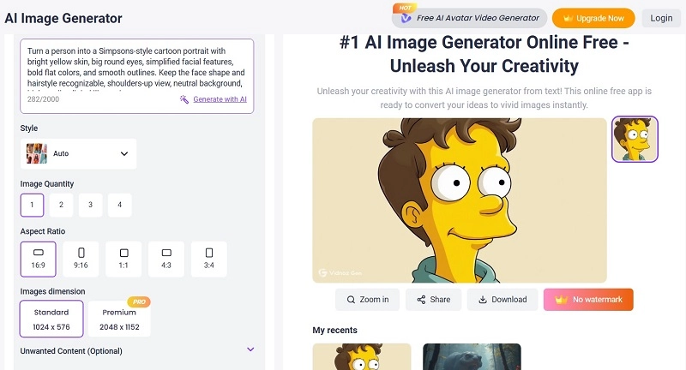This screenshot has width=686, height=370.
Task: Open the recent Simpsons cartoon thumbnail
Action: [x=362, y=356]
